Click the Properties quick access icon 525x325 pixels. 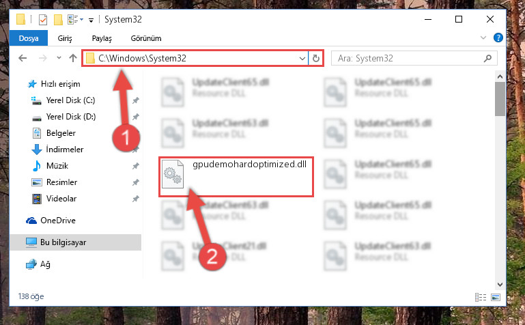click(43, 20)
